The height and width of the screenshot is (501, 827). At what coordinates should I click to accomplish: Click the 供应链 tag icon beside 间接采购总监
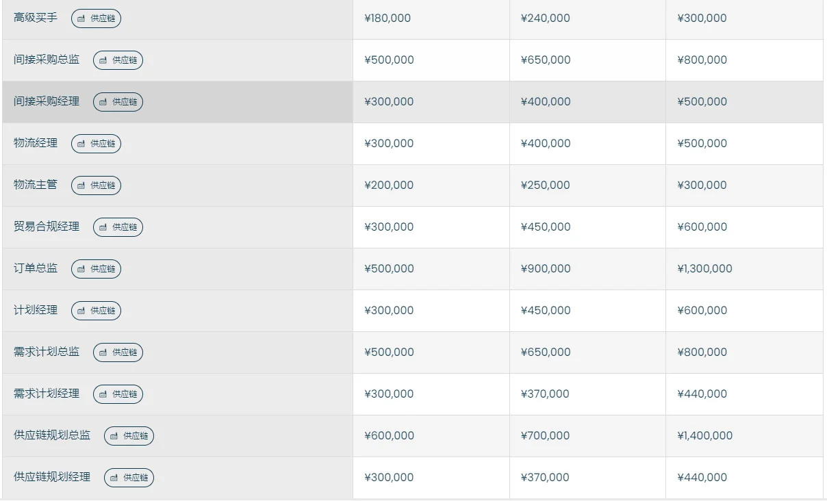pyautogui.click(x=103, y=60)
